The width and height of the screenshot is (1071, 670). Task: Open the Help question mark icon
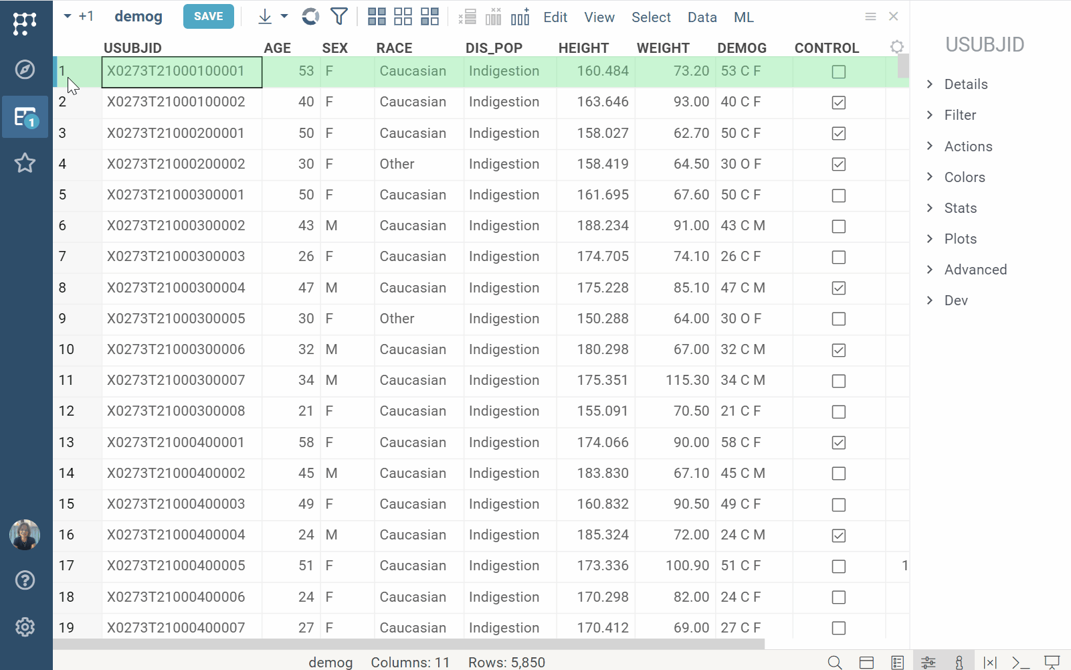tap(25, 580)
